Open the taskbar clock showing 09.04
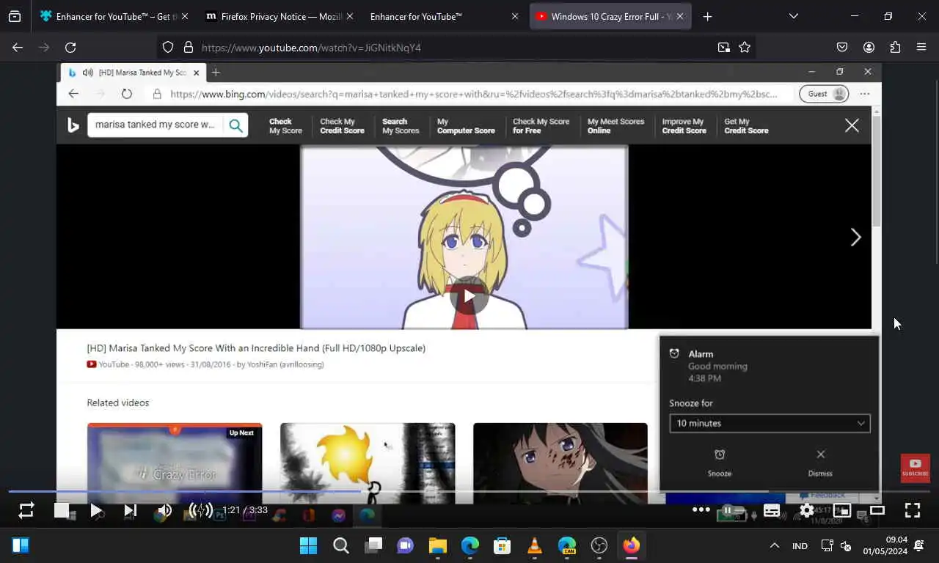Viewport: 939px width, 563px height. pyautogui.click(x=885, y=545)
